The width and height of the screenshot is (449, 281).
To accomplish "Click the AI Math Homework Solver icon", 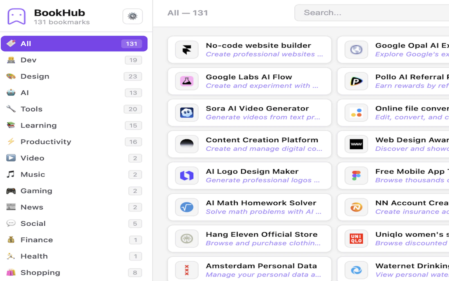I will [187, 207].
